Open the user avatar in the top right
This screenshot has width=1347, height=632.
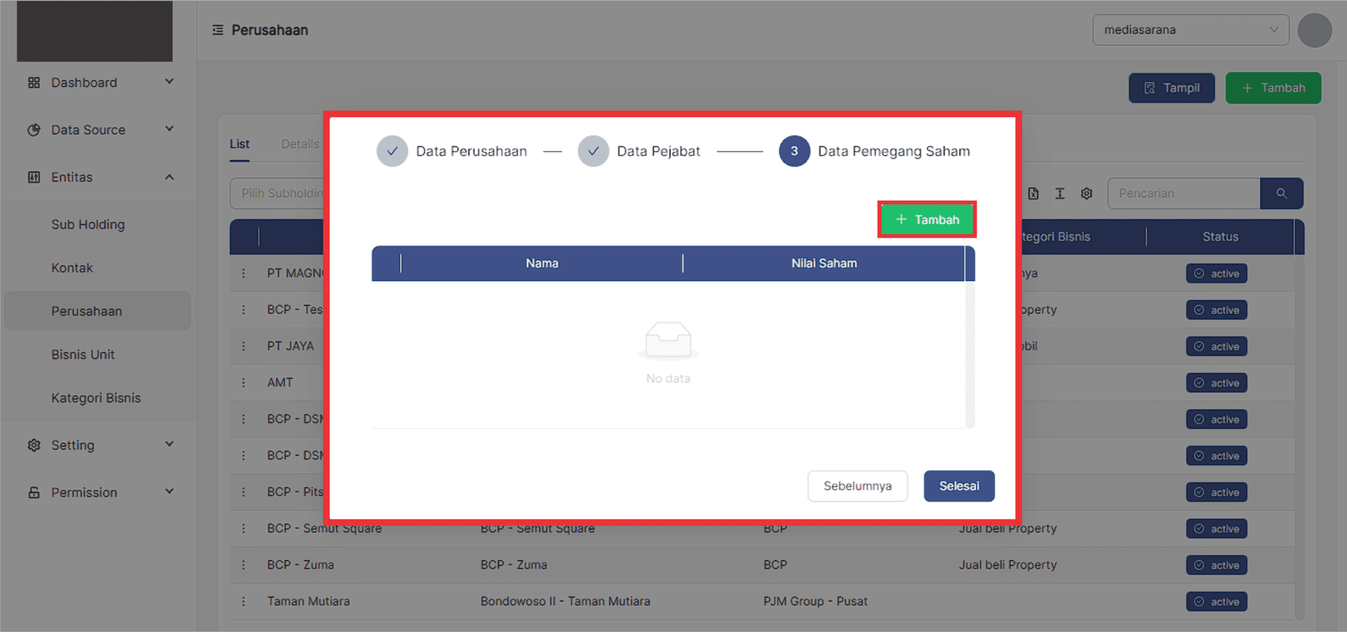[x=1314, y=30]
